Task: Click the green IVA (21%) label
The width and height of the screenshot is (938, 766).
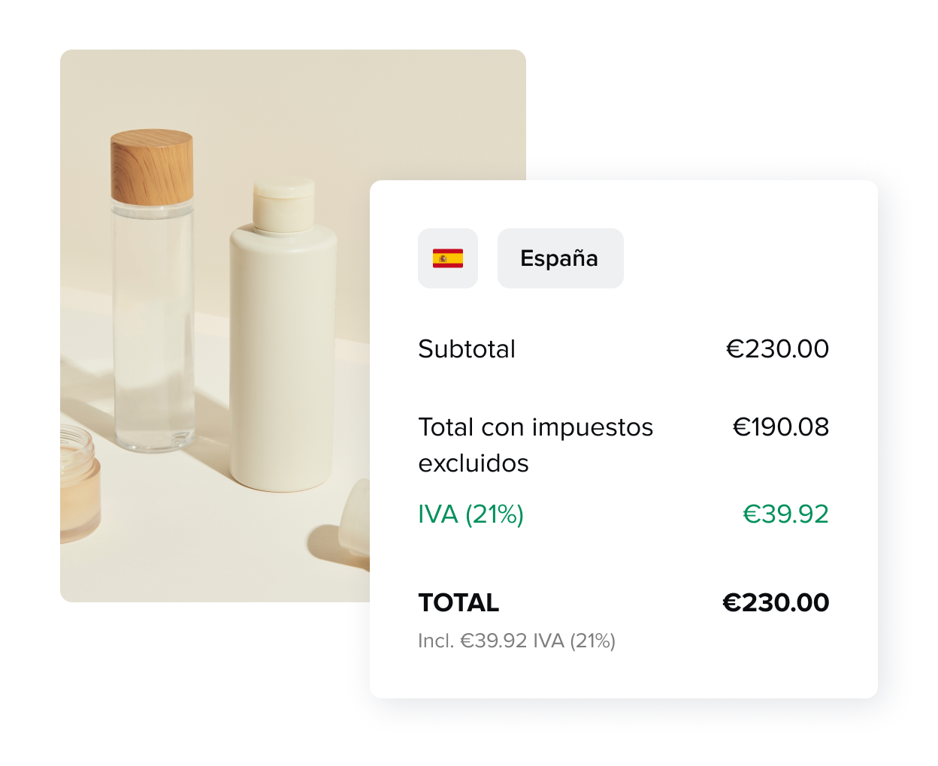Action: 471,514
